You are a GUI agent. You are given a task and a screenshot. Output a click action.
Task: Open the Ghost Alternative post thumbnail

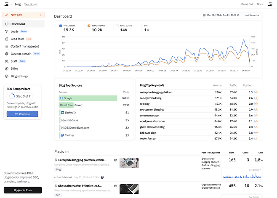click(129, 188)
